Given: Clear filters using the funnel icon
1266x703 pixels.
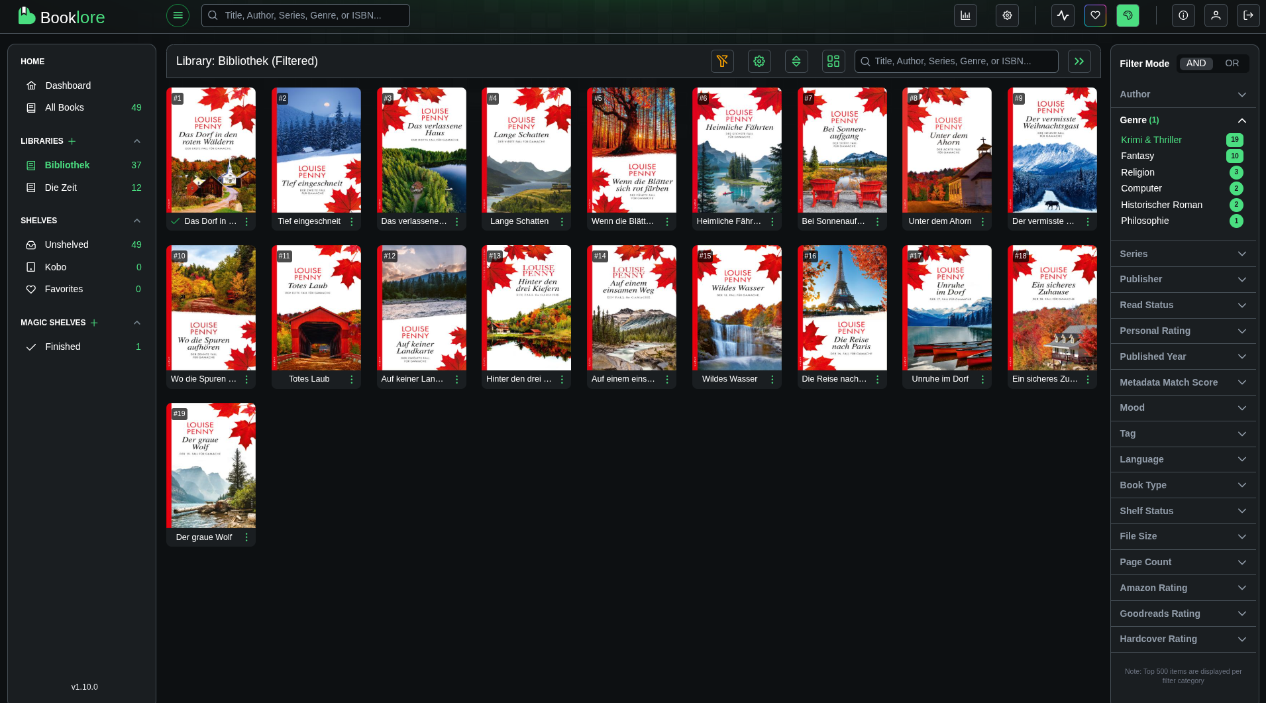Looking at the screenshot, I should coord(722,61).
